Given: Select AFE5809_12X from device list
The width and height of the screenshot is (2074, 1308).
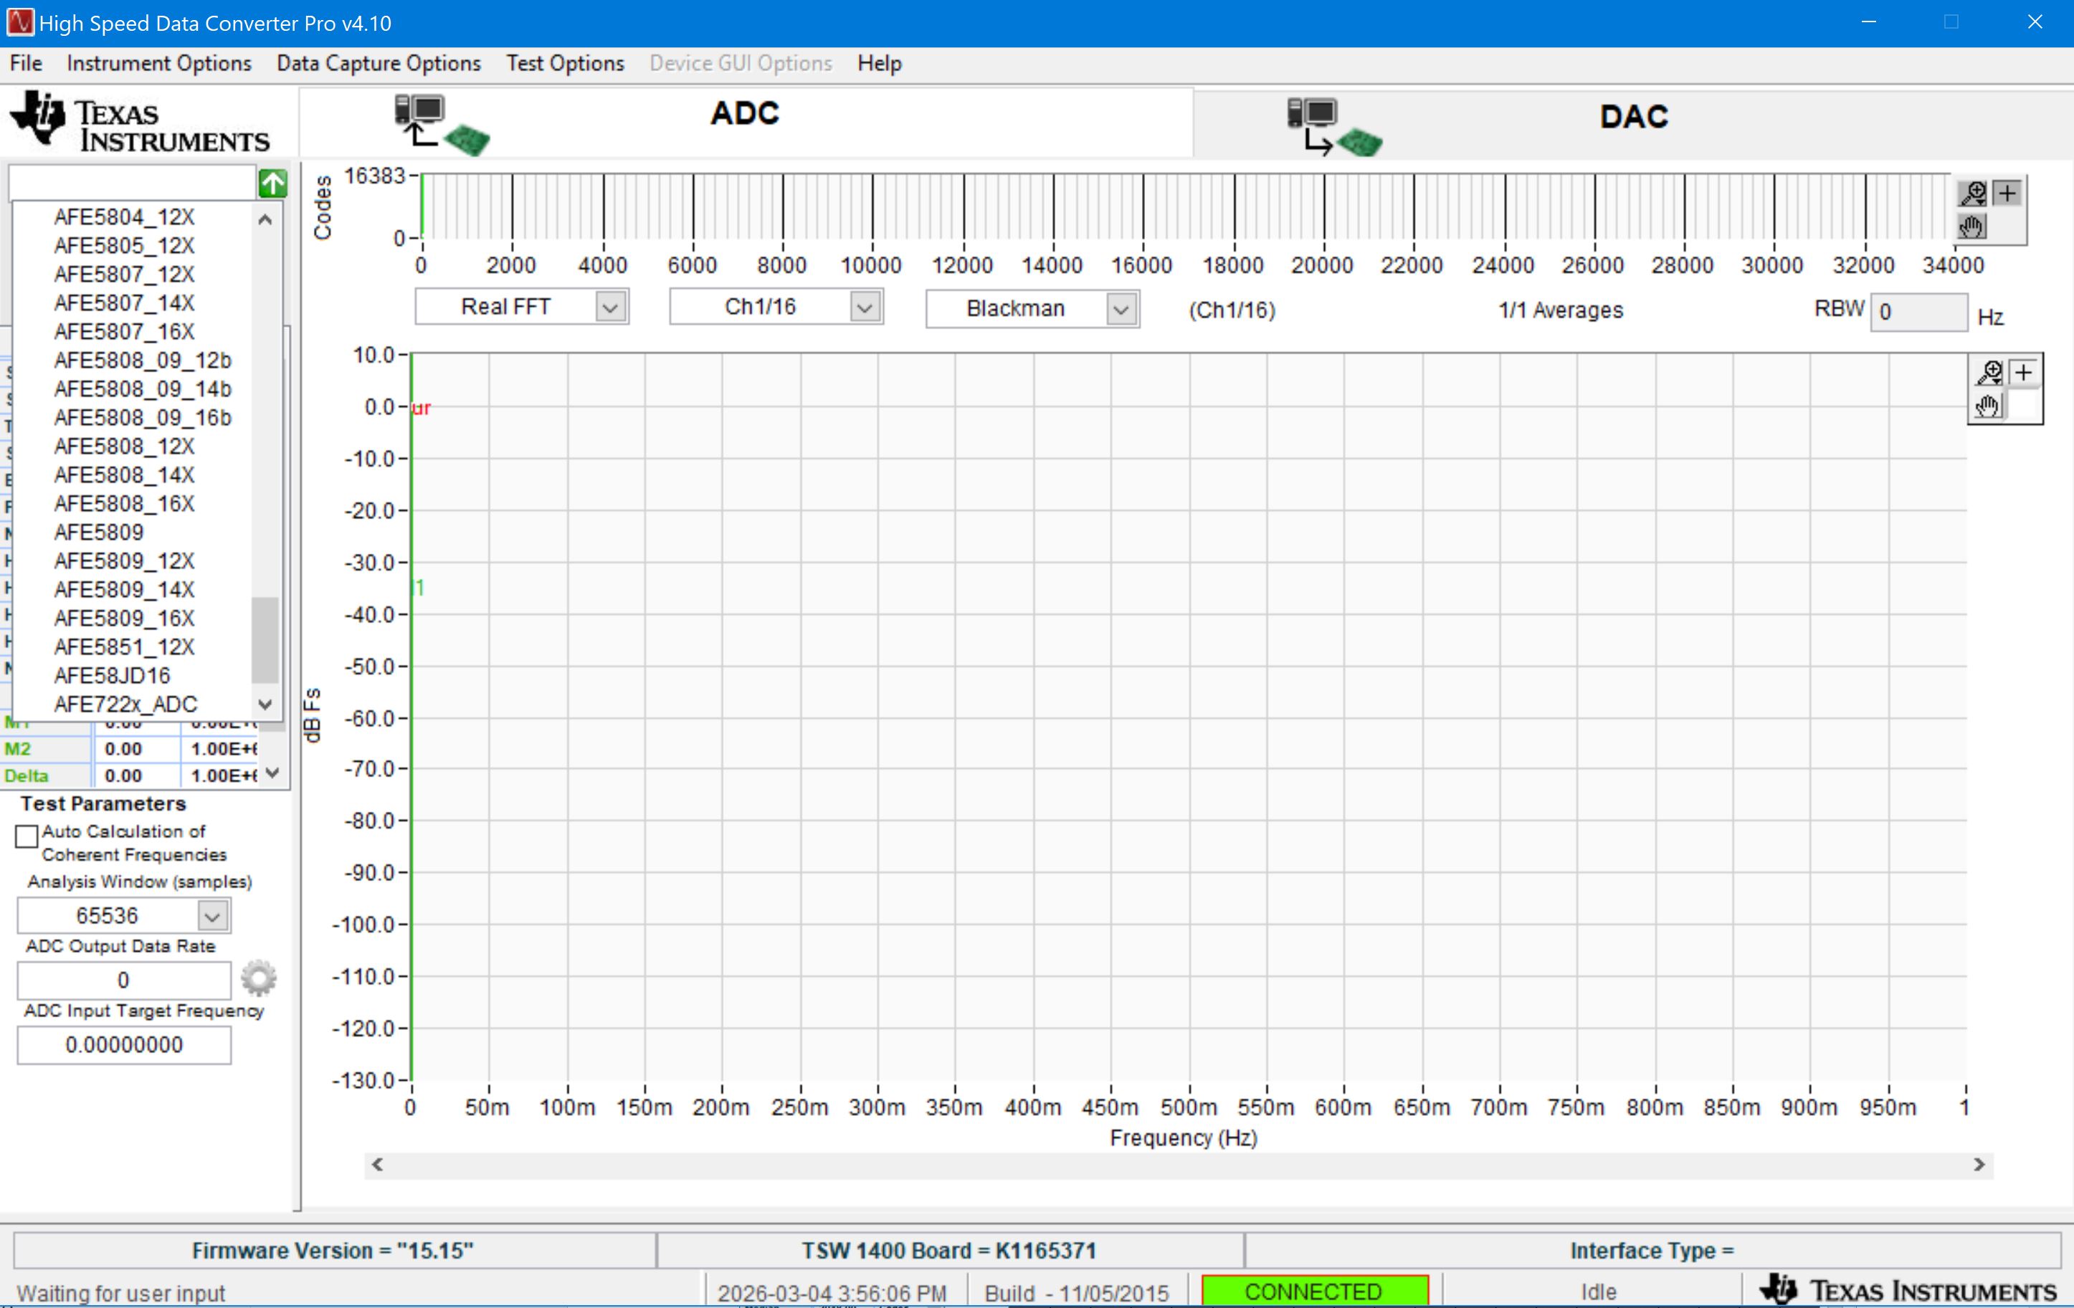Looking at the screenshot, I should 124,560.
